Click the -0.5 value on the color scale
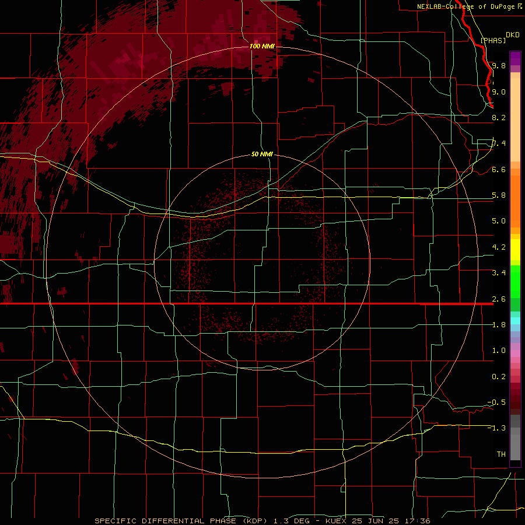 (496, 402)
